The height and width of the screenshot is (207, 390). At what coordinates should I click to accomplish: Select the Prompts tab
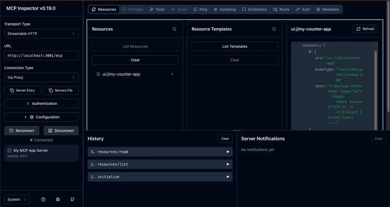pyautogui.click(x=133, y=9)
